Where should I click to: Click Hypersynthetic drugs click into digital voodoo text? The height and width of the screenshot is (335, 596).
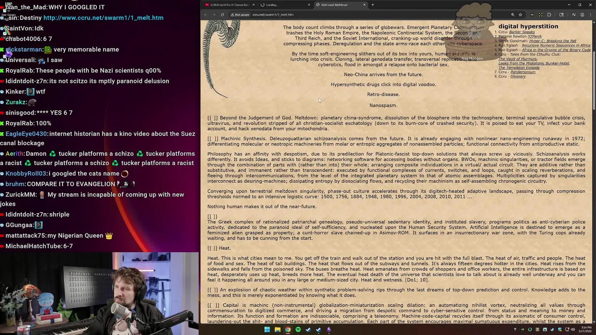click(x=383, y=84)
